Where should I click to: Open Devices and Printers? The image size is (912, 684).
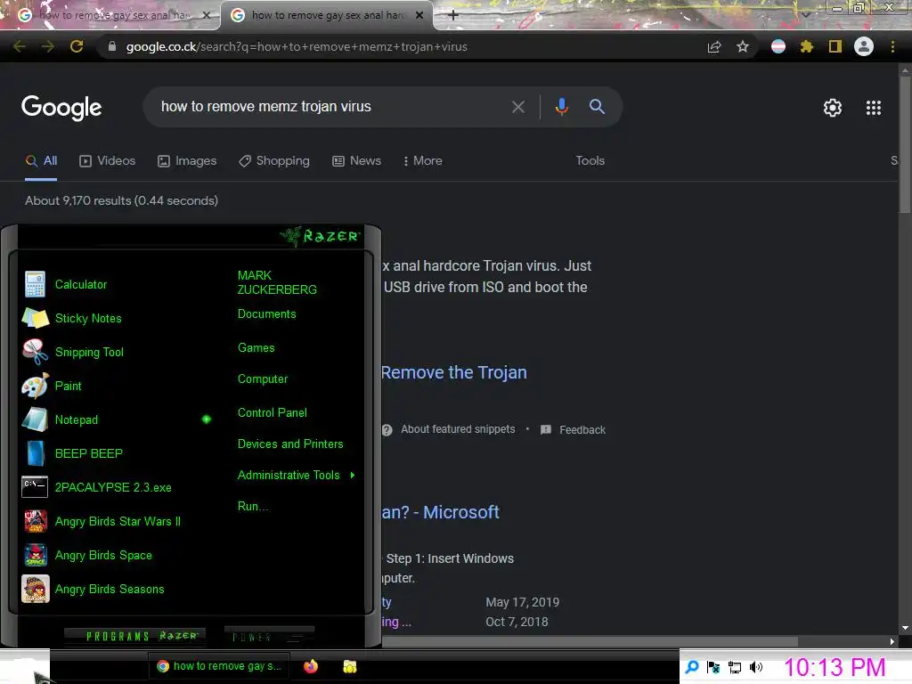click(x=290, y=444)
